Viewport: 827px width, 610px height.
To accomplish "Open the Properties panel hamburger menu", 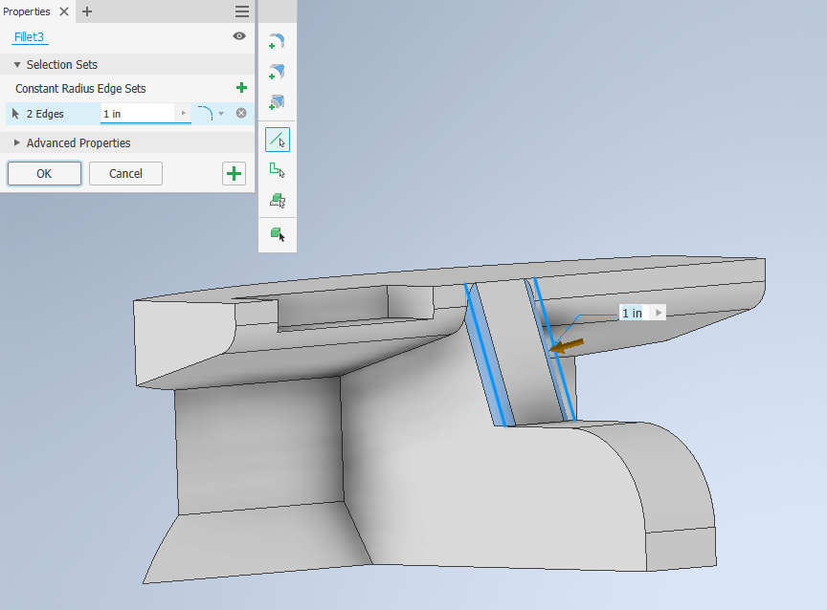I will coord(242,11).
